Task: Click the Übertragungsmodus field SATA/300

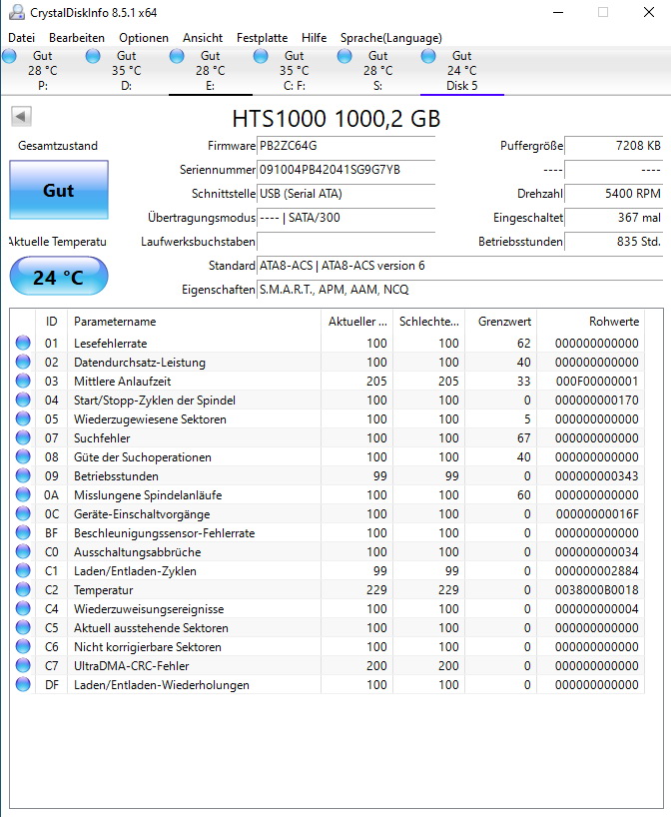Action: (345, 218)
